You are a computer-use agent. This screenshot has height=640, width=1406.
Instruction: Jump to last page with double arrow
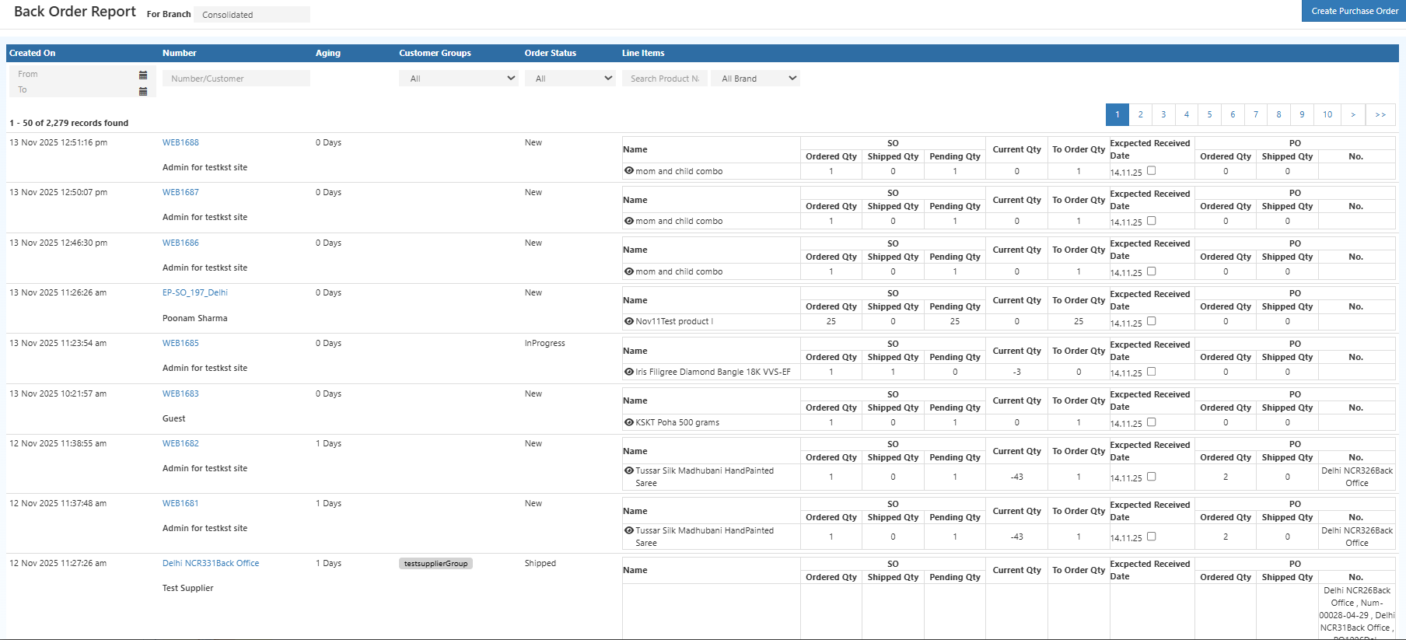pos(1380,114)
